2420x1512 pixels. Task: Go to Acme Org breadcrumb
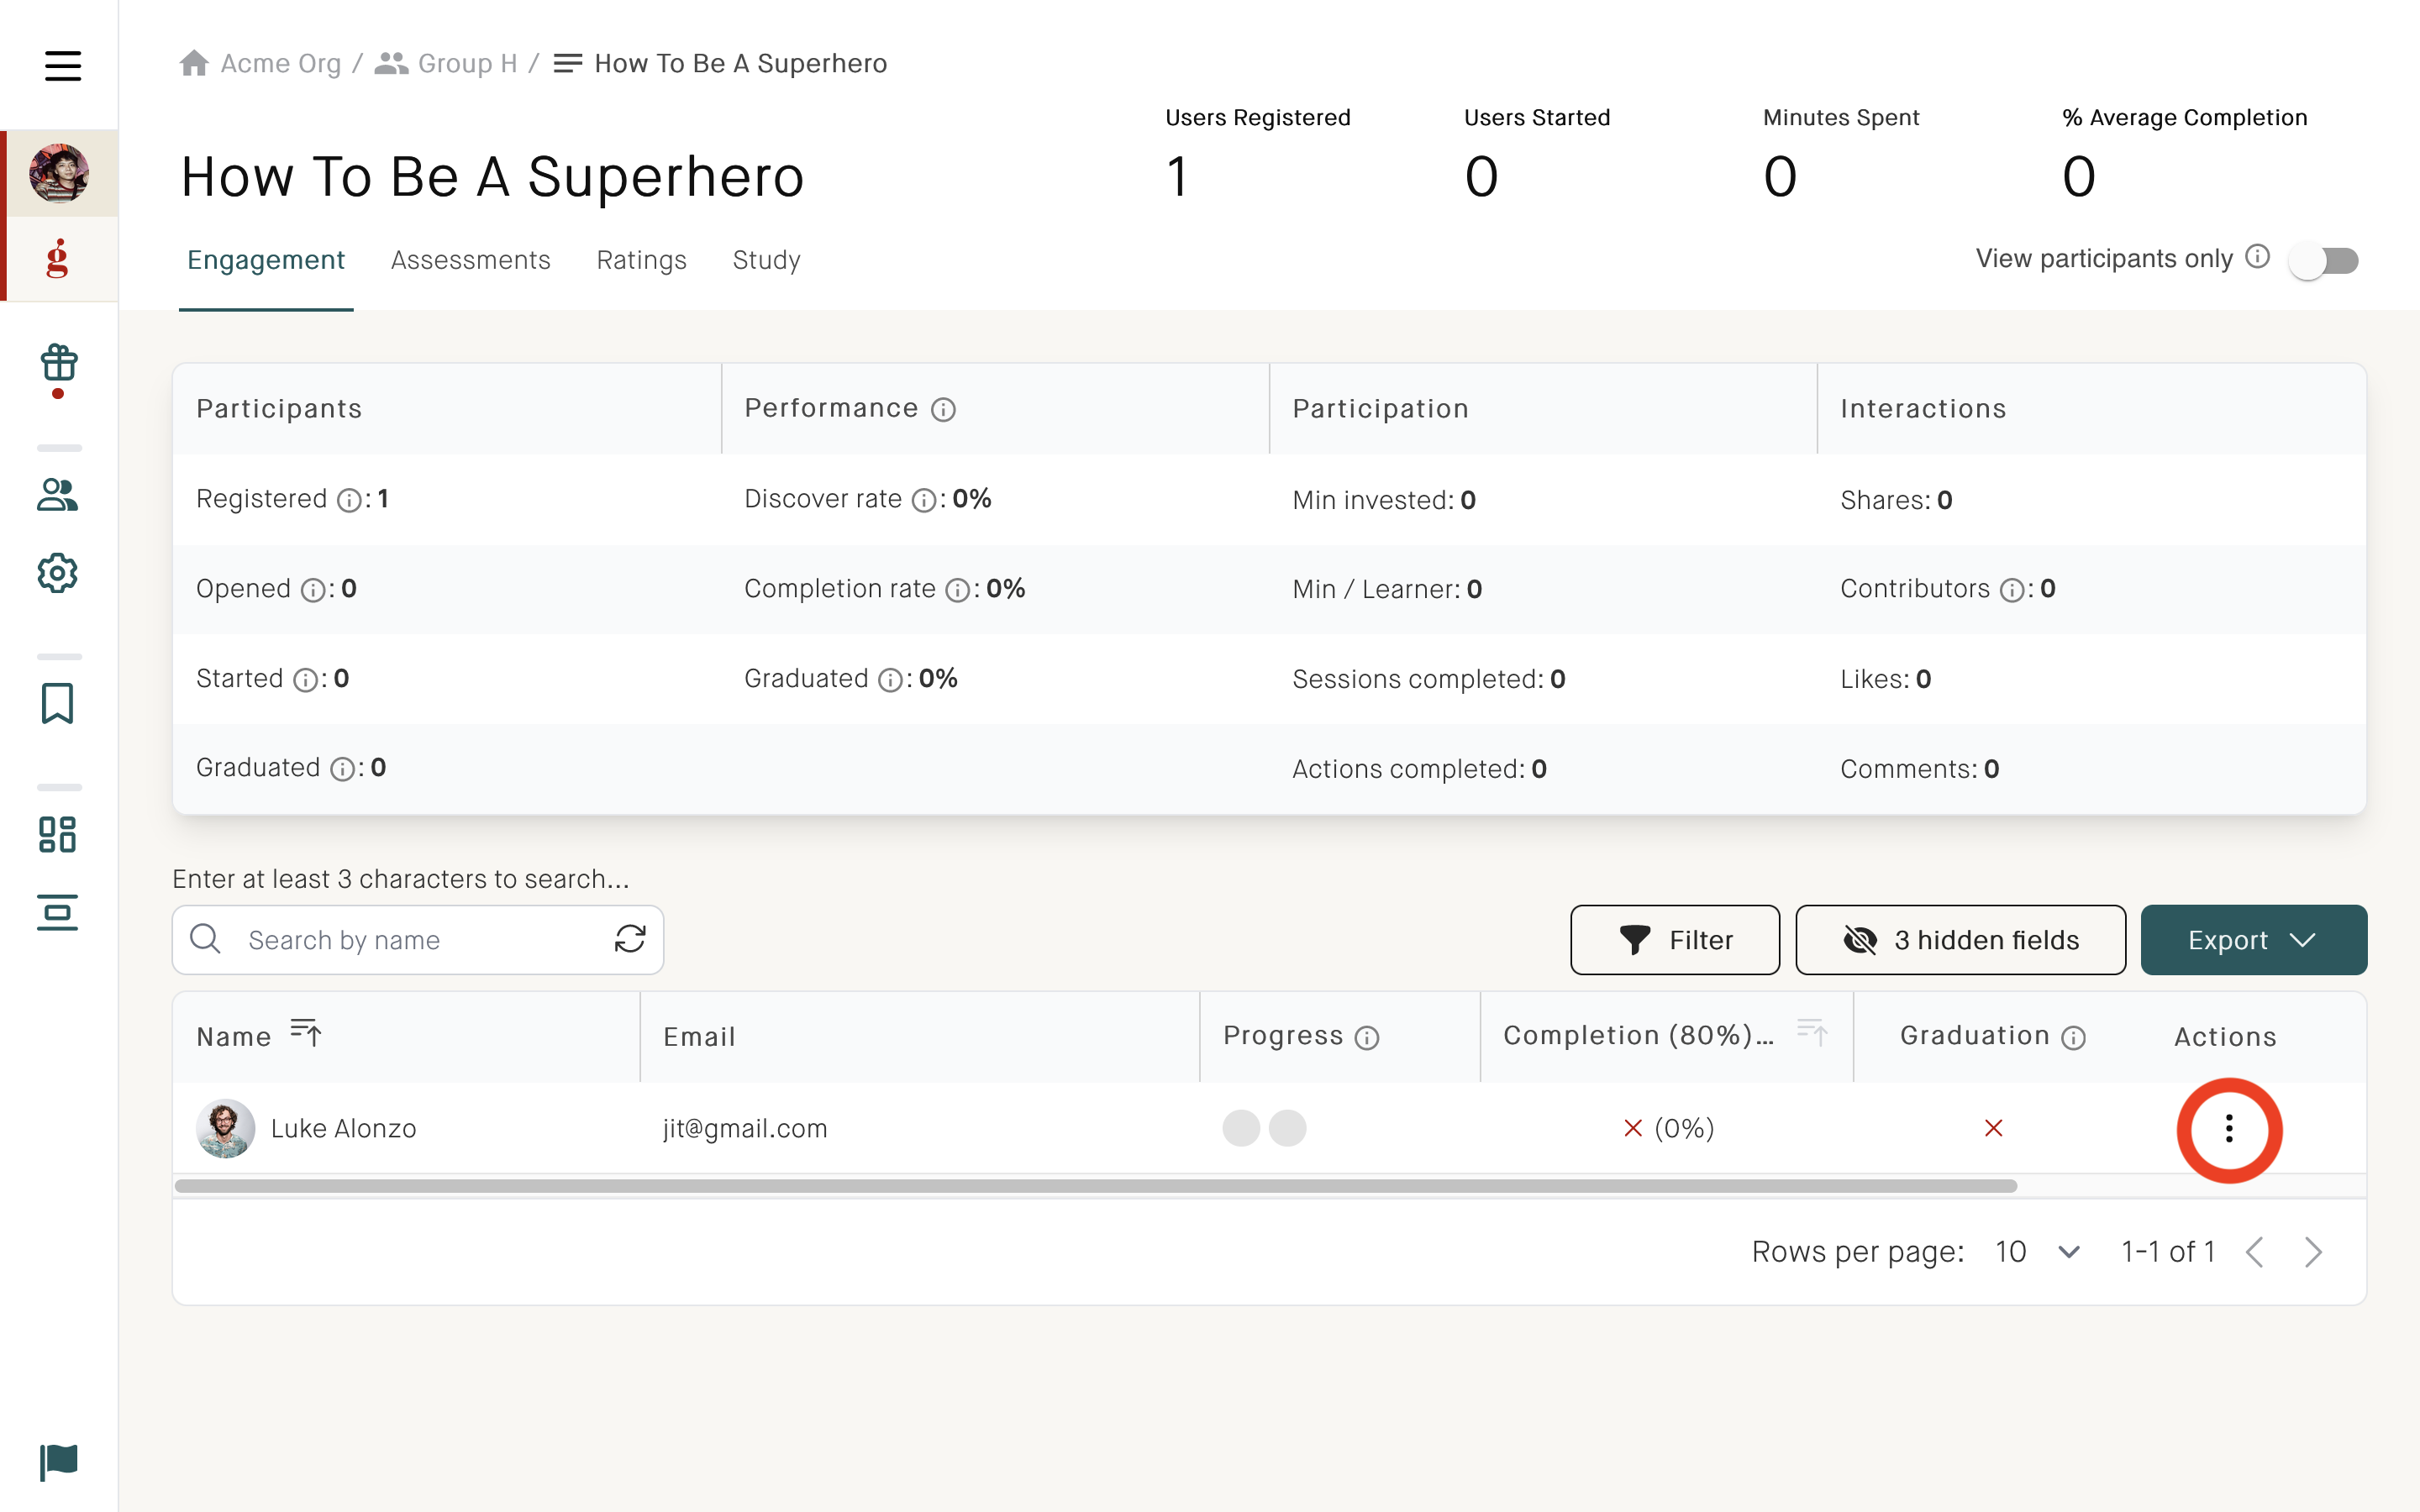(x=260, y=63)
